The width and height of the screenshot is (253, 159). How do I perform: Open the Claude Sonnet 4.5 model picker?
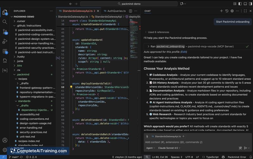[x=169, y=148]
